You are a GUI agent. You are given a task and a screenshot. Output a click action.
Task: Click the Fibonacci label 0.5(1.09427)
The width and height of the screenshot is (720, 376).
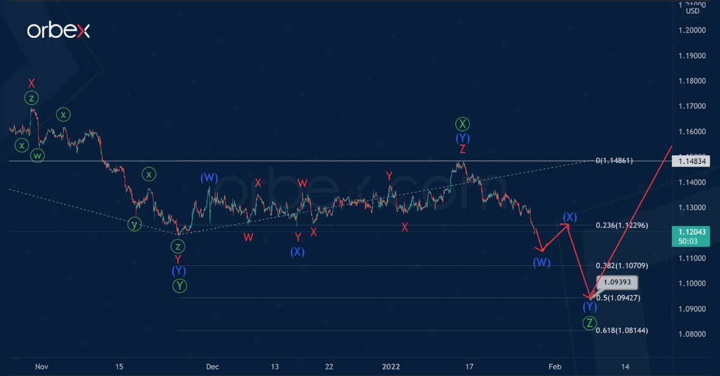[x=617, y=297]
